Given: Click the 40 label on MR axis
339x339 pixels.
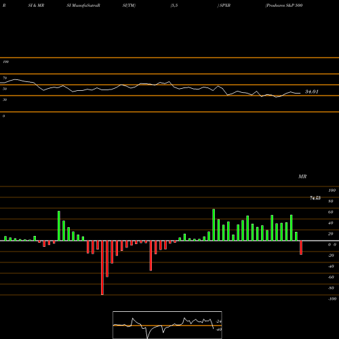Looking at the screenshot, I should pos(330,223).
